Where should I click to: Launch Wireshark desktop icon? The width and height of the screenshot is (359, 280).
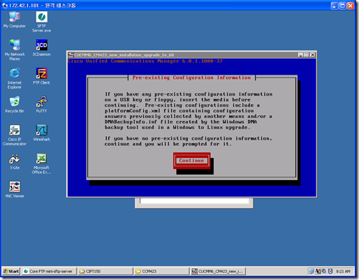click(41, 133)
